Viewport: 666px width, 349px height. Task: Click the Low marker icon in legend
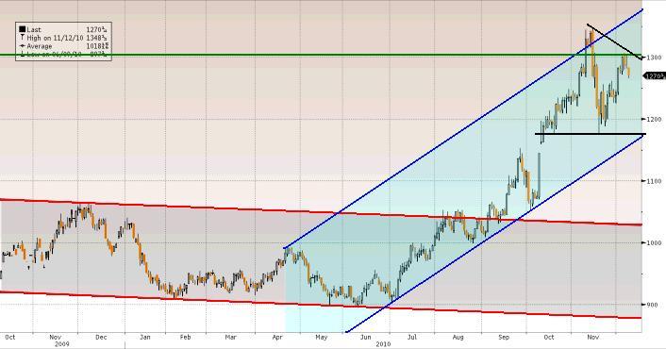(x=22, y=55)
